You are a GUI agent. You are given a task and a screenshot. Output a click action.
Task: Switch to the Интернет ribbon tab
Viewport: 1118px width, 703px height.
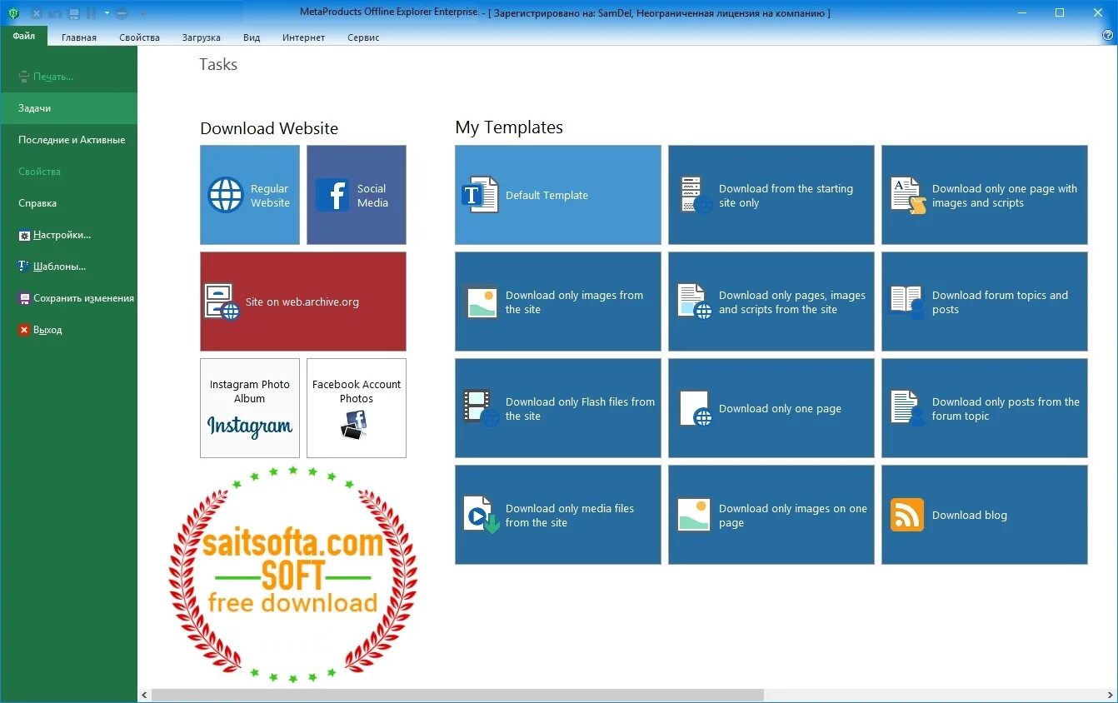(303, 37)
